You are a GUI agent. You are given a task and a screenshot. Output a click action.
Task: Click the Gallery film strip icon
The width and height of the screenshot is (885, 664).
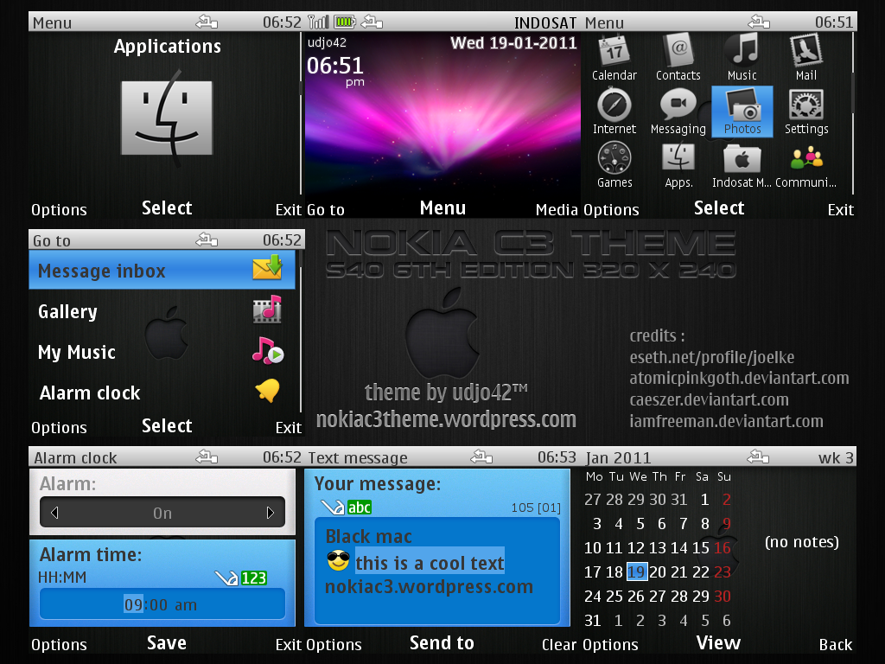(268, 310)
